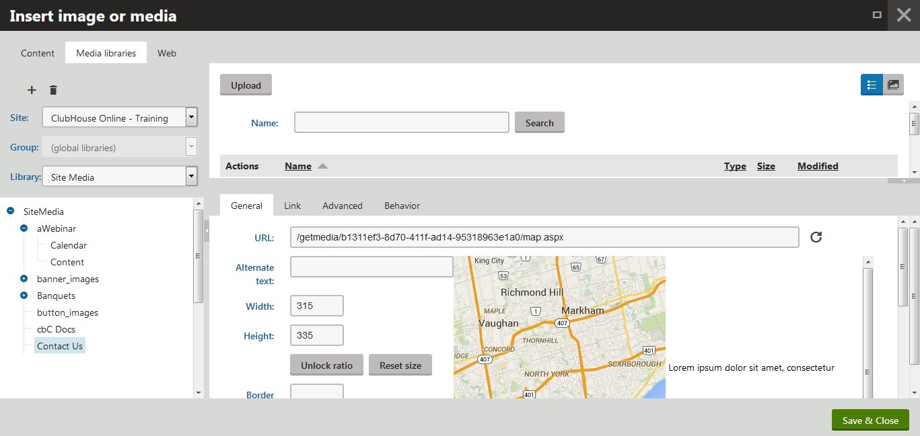Image resolution: width=920 pixels, height=436 pixels.
Task: Switch to thumbnail view icon
Action: [x=893, y=85]
